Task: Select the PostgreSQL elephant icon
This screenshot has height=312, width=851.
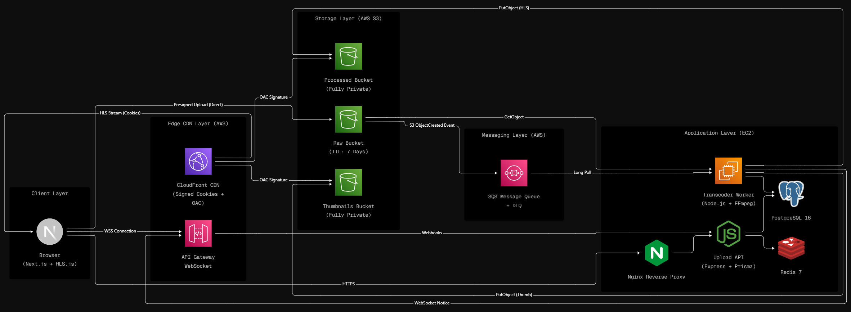Action: pyautogui.click(x=791, y=194)
